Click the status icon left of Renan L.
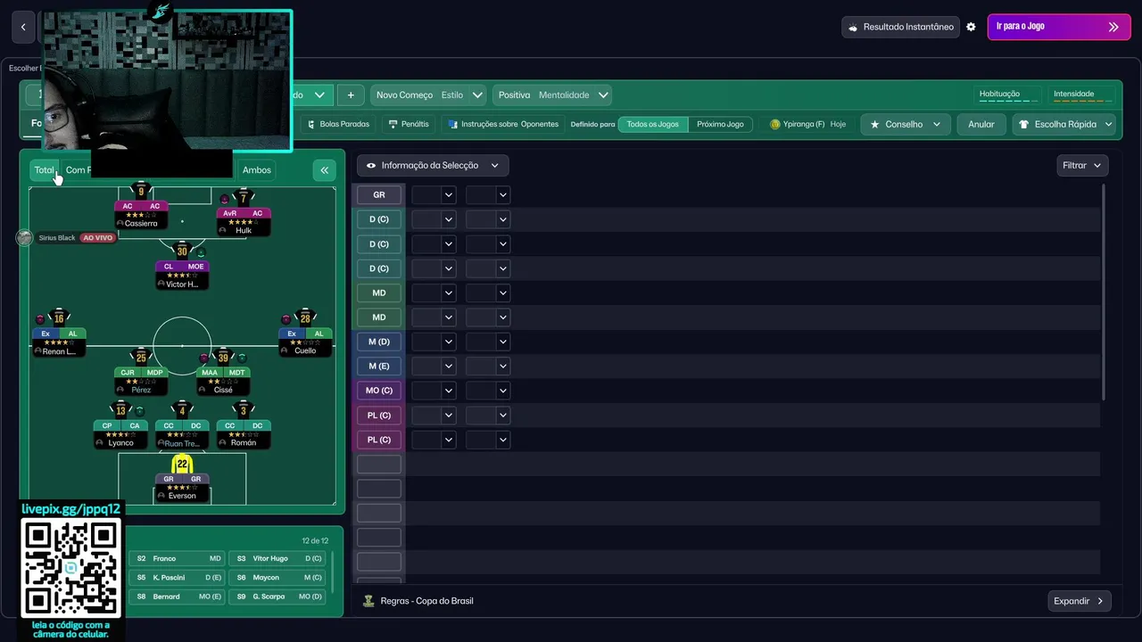 (39, 319)
